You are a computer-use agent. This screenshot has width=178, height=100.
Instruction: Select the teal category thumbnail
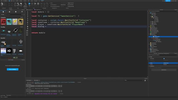9,22
